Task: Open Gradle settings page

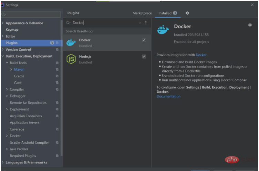Action: 19,76
